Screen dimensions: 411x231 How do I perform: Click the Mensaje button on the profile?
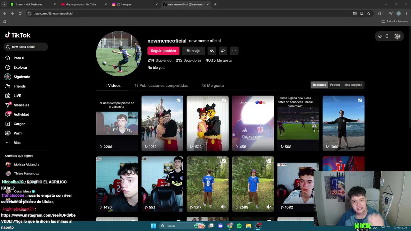(x=193, y=51)
